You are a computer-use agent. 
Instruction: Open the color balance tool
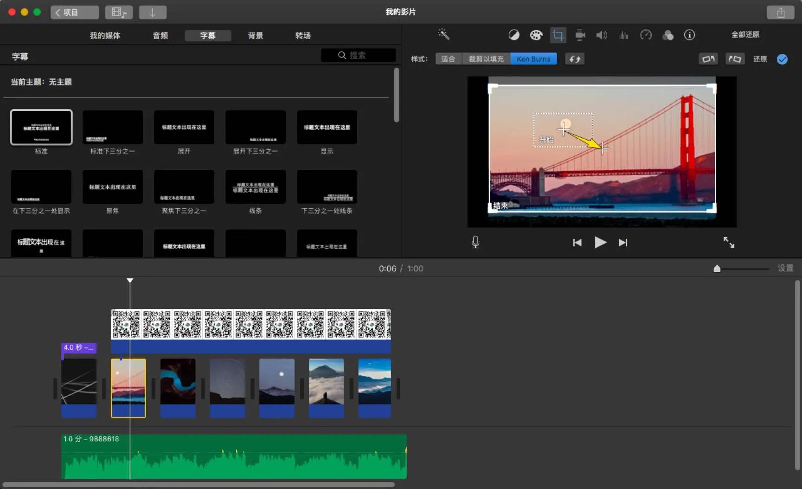coord(514,35)
